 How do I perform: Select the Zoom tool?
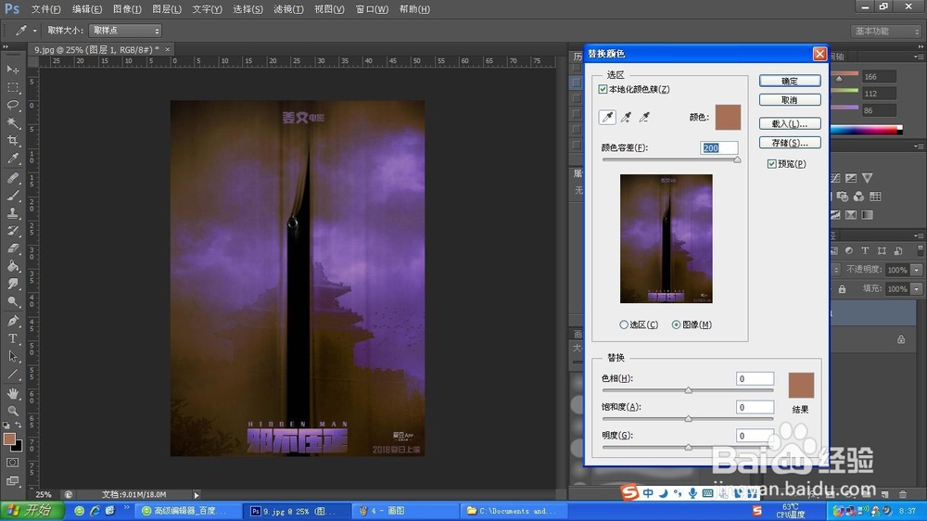pyautogui.click(x=13, y=411)
